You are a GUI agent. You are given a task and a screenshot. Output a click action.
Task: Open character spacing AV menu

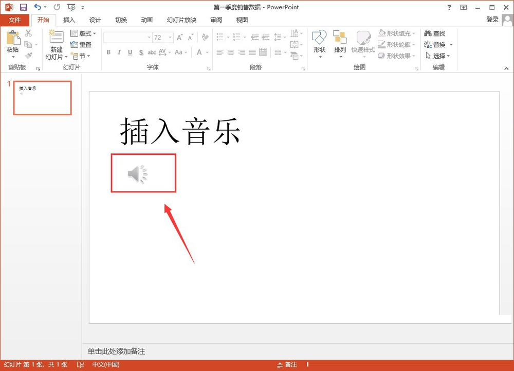click(164, 52)
